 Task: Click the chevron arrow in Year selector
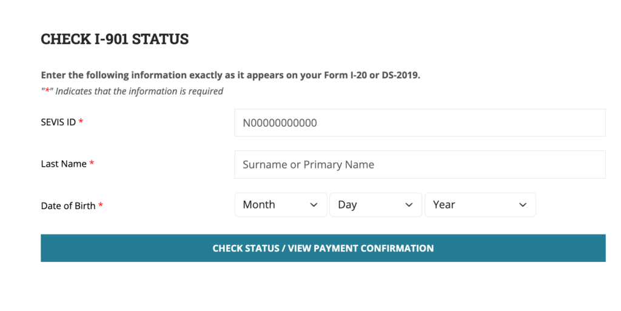pos(523,205)
